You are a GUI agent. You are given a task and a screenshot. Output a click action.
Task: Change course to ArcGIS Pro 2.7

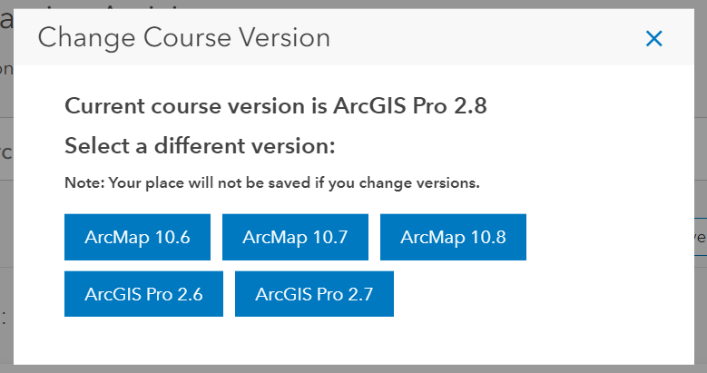[314, 293]
